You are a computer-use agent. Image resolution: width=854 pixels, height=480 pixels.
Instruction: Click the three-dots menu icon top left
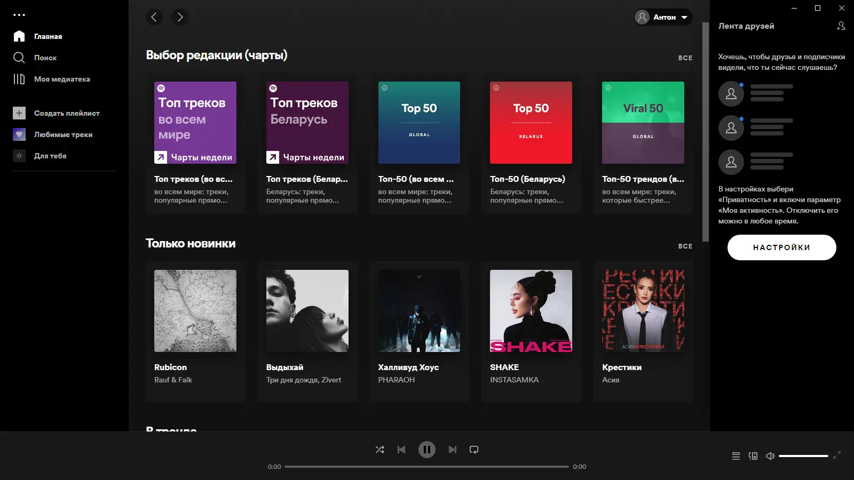pos(20,15)
